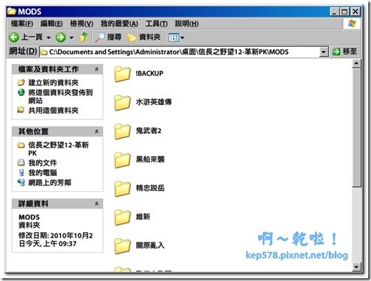The height and width of the screenshot is (281, 371).
Task: Click the Go (移至) button
Action: click(x=345, y=51)
